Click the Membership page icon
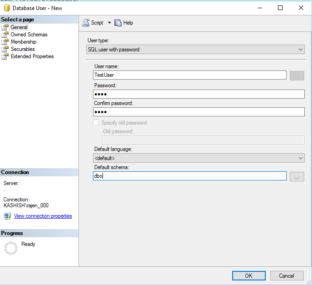Image resolution: width=312 pixels, height=285 pixels. click(5, 42)
